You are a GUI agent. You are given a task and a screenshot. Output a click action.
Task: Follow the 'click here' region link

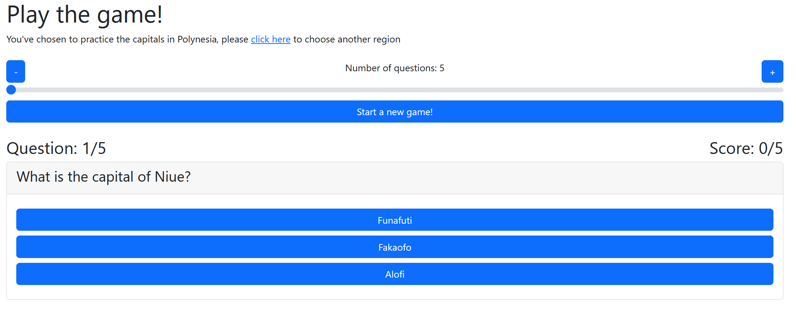(271, 40)
